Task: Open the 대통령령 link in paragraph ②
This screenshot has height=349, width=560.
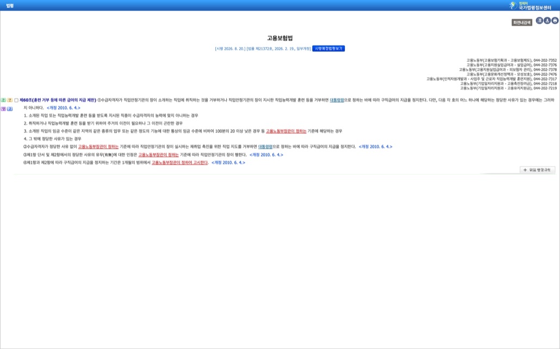Action: (x=265, y=147)
